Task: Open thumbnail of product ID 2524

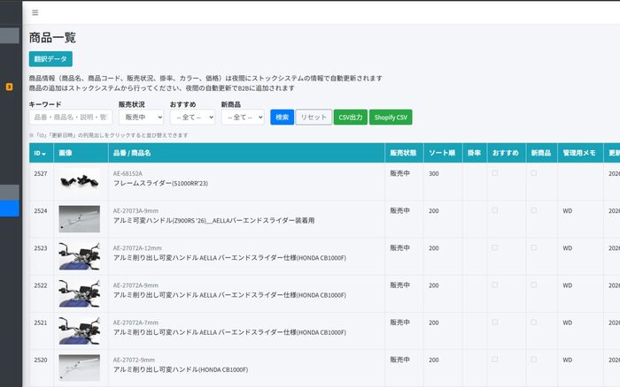Action: pyautogui.click(x=80, y=219)
